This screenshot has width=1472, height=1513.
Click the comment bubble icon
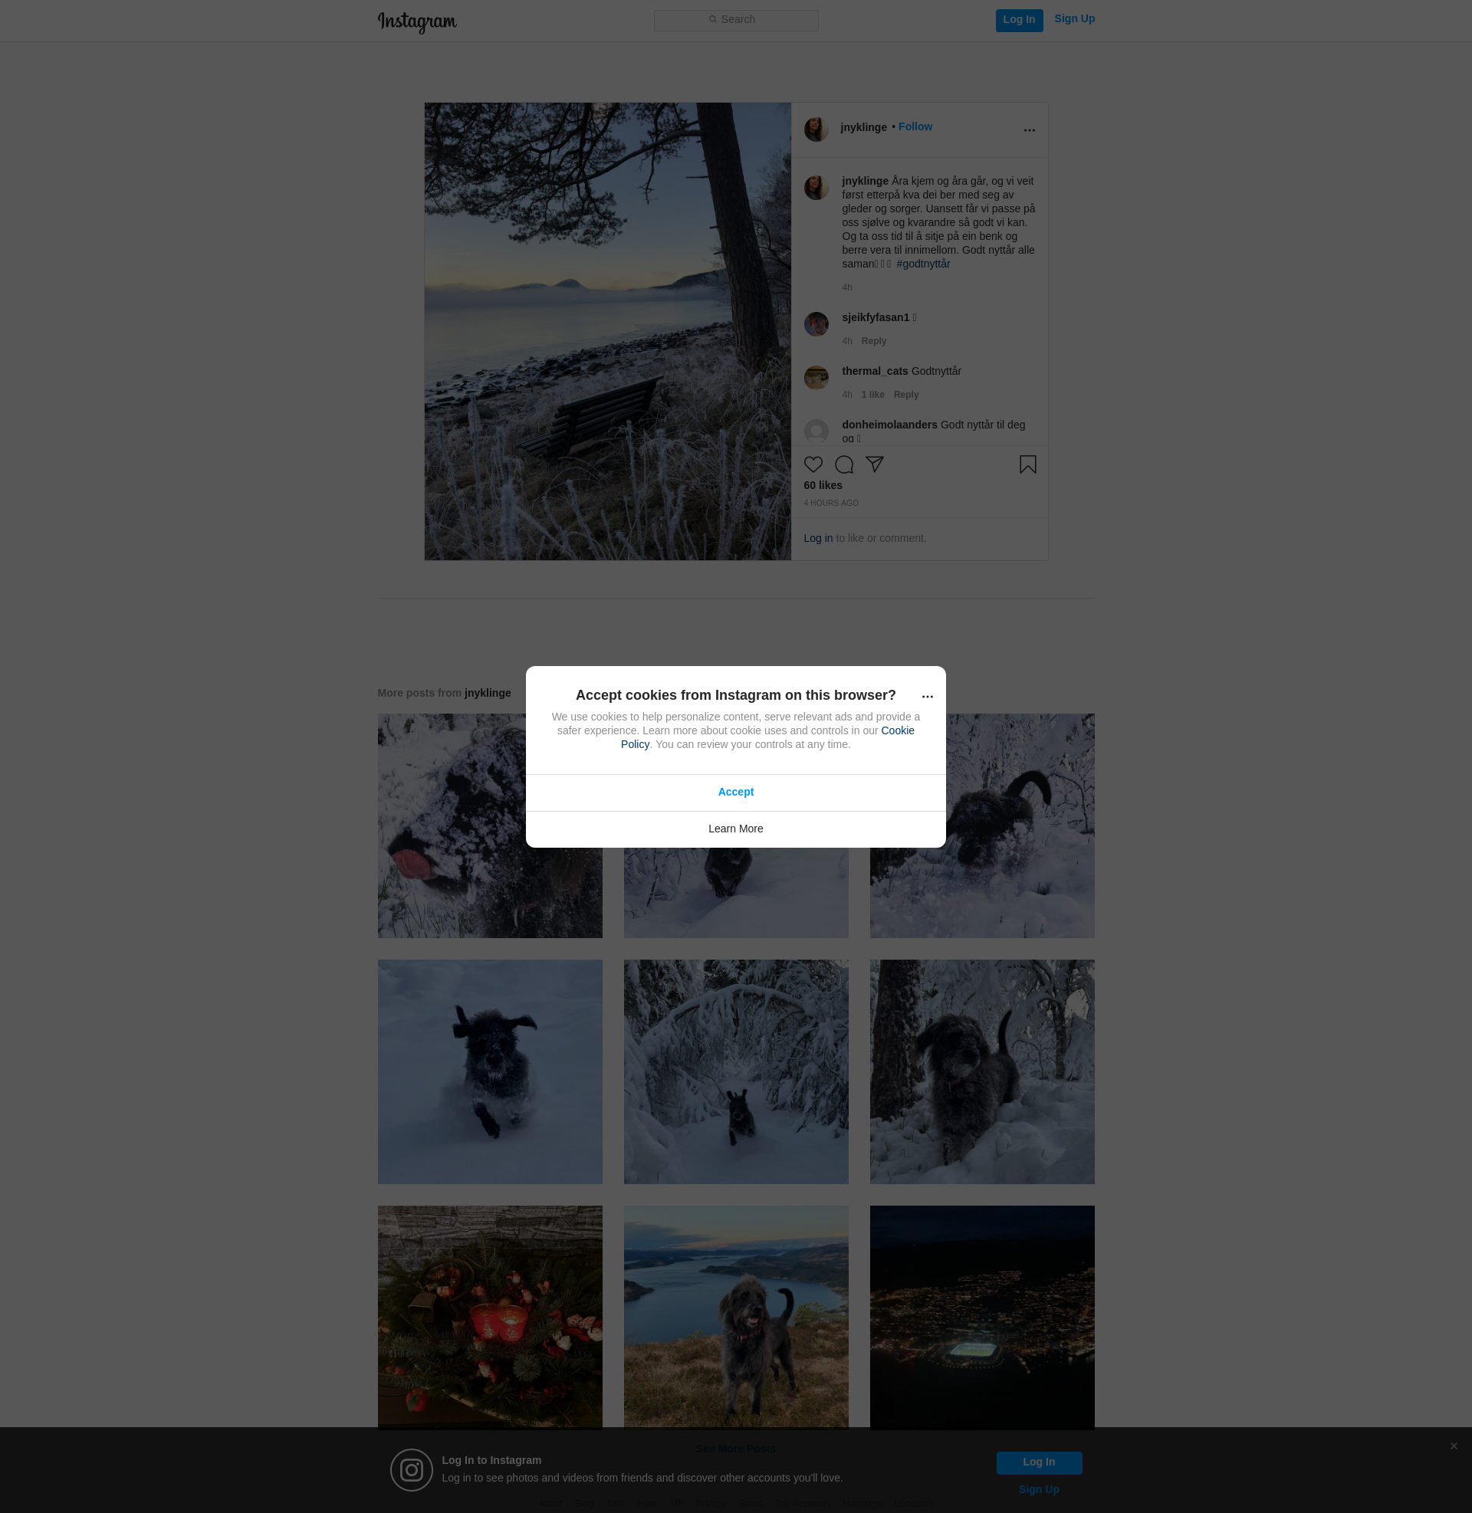(843, 464)
